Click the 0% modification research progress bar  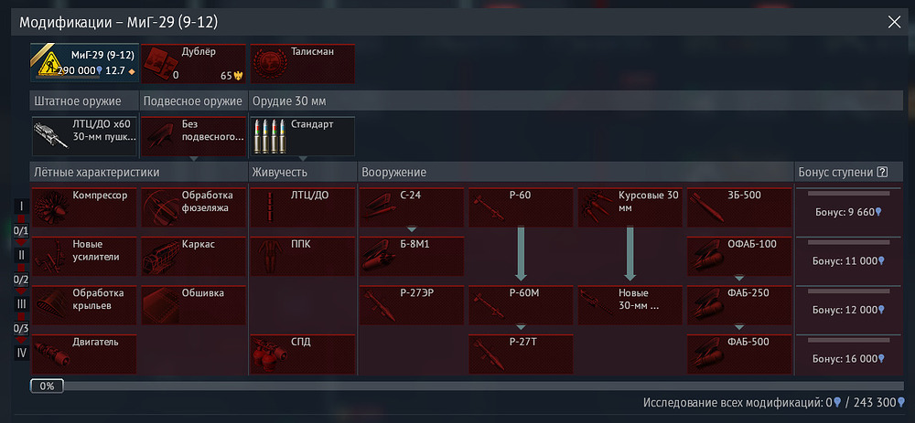467,386
